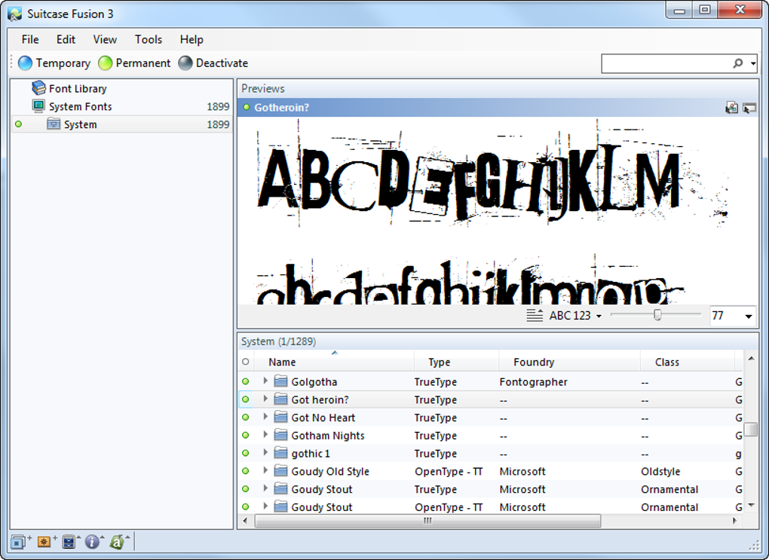Adjust the preview size slider handle
Image resolution: width=769 pixels, height=560 pixels.
[657, 315]
